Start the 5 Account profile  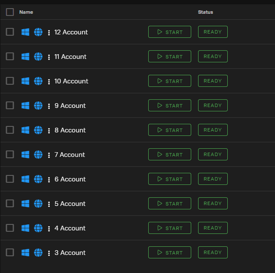pos(170,203)
